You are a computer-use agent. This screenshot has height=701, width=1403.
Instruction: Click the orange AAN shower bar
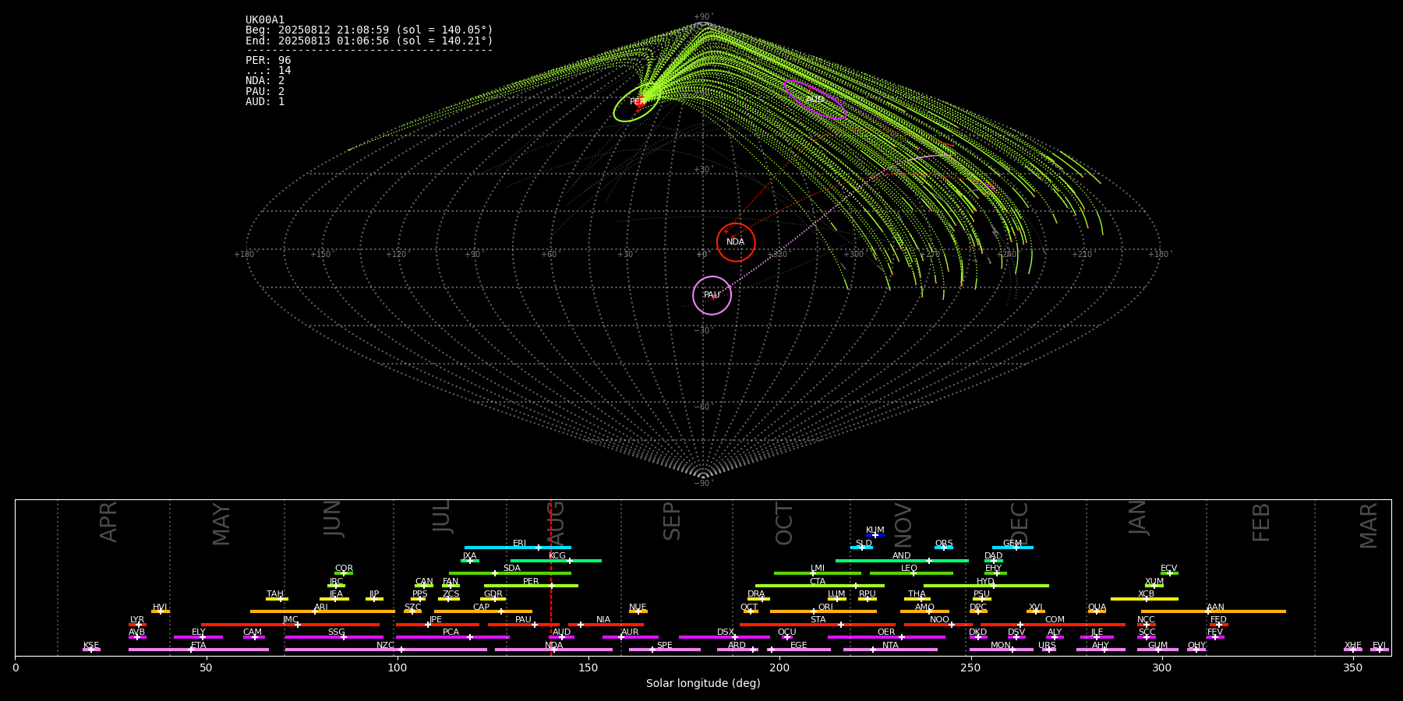1214,611
